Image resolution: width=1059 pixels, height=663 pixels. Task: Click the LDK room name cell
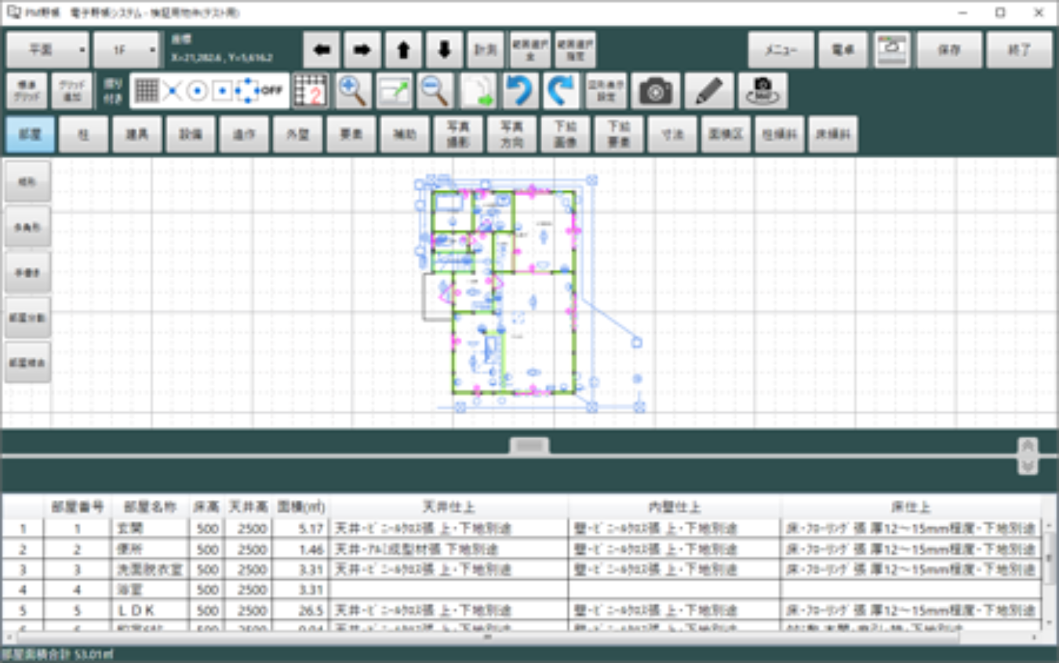coord(150,610)
